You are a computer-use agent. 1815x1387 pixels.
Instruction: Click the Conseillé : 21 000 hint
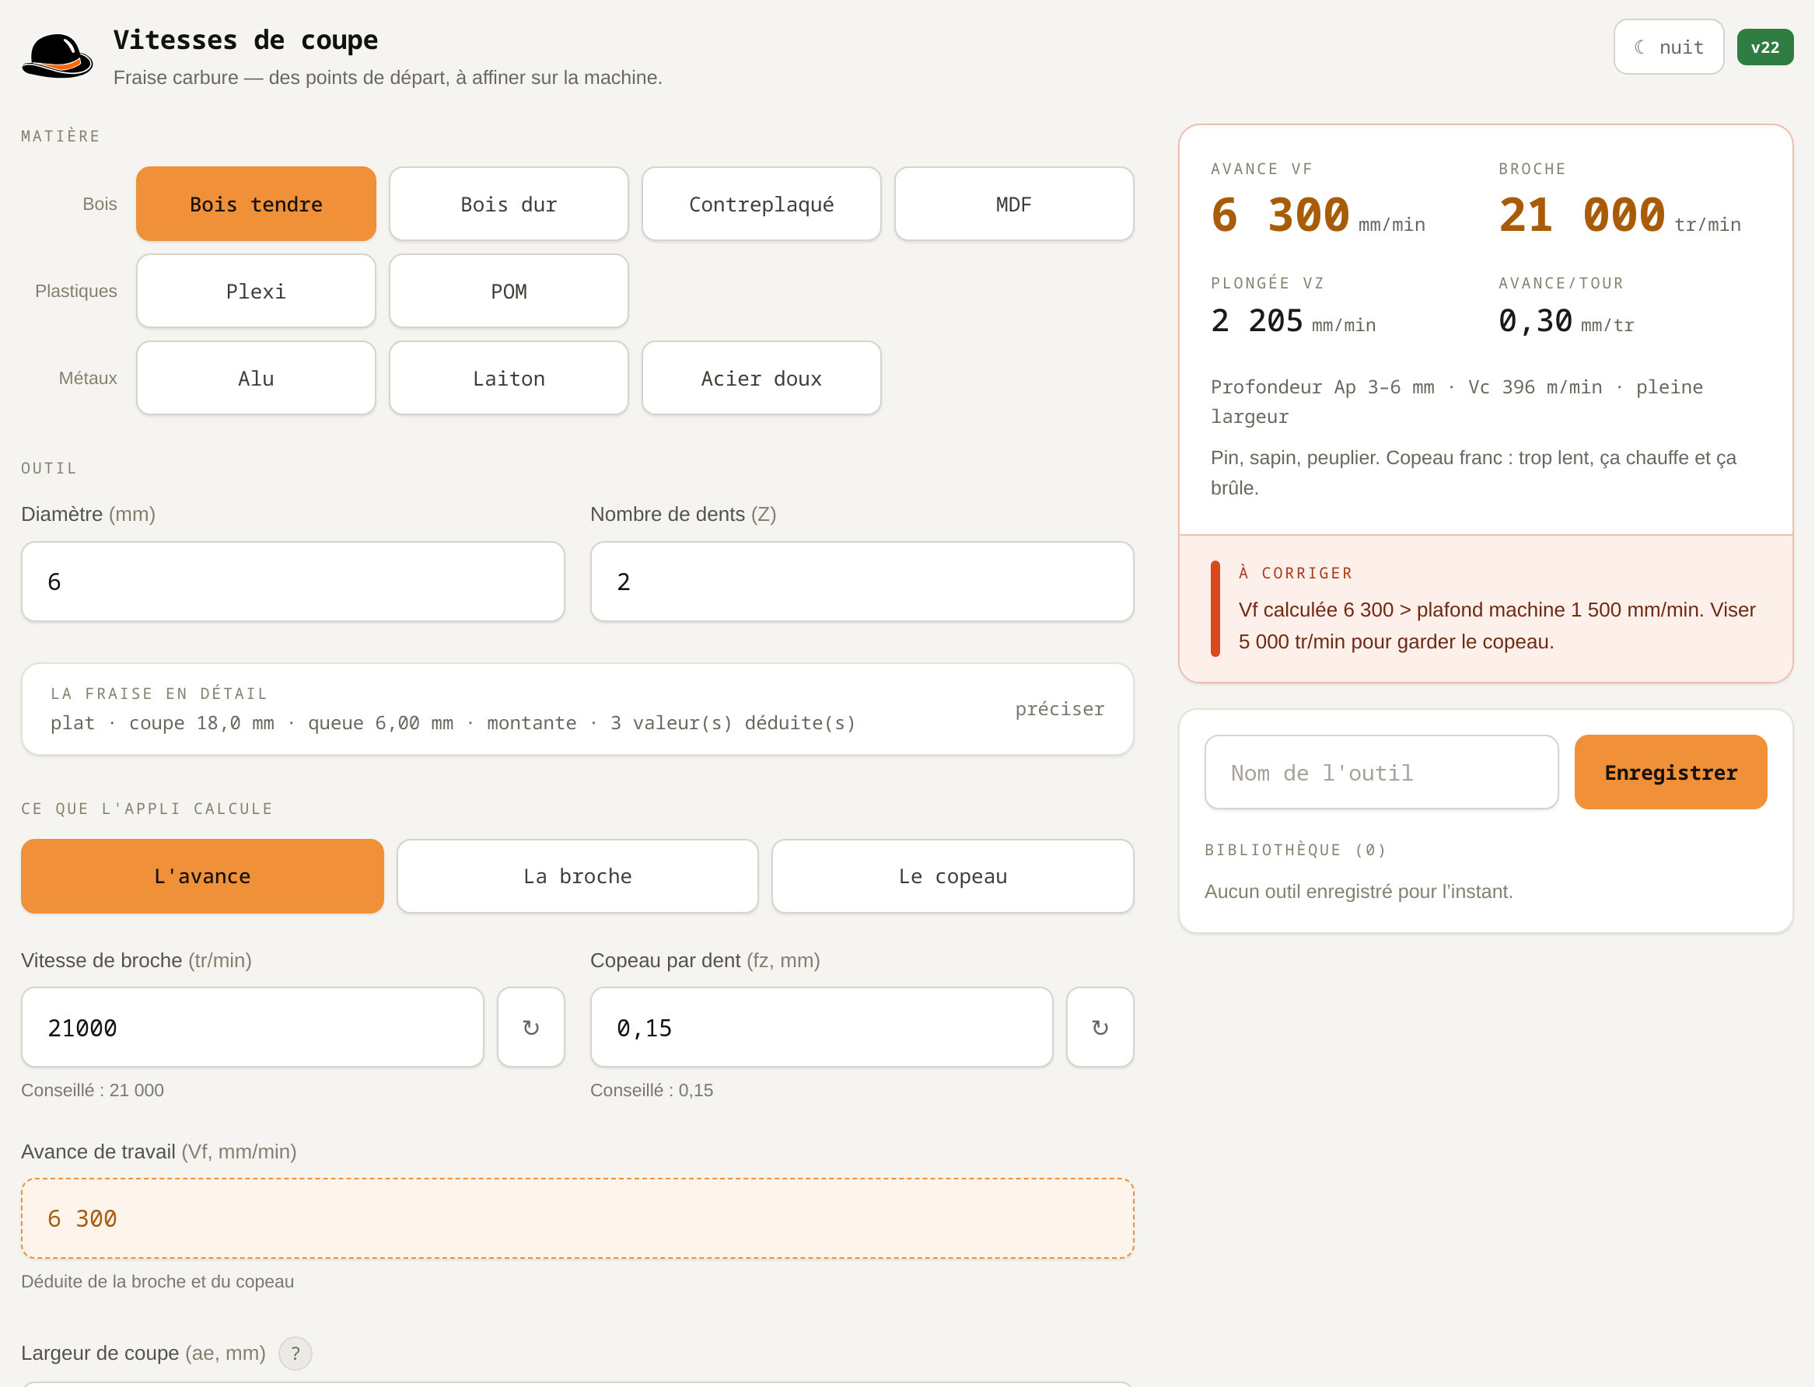pos(93,1090)
